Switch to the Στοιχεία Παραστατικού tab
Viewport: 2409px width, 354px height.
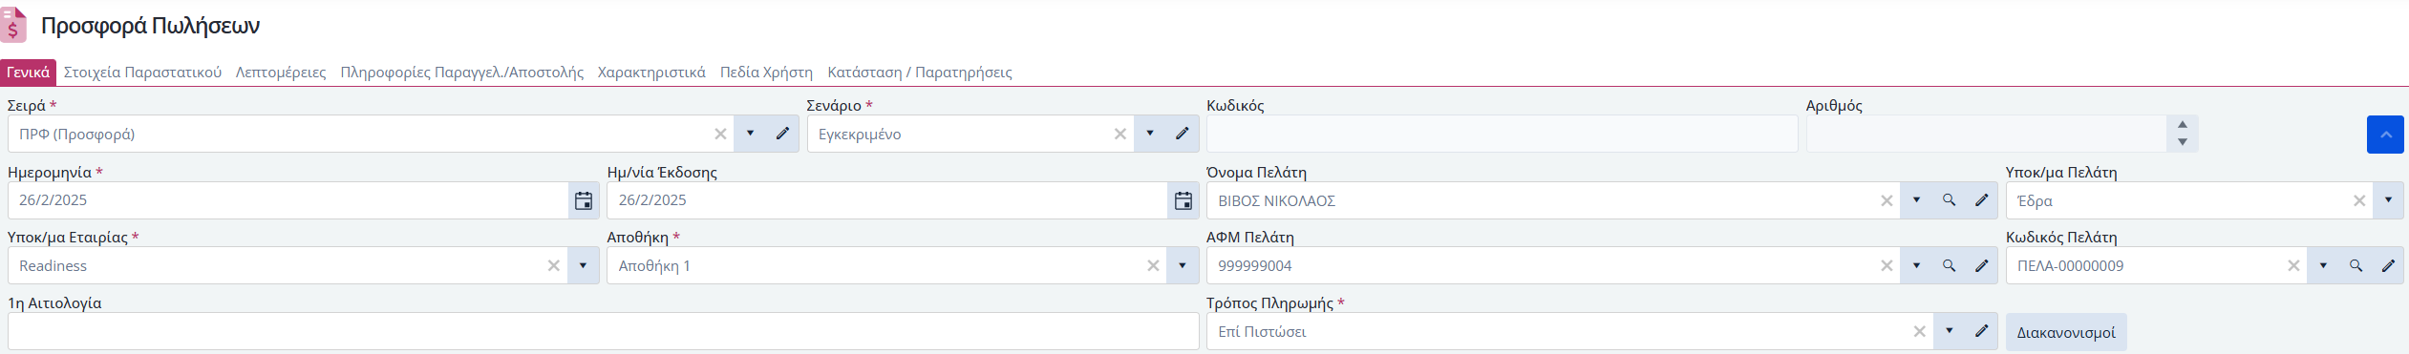[x=142, y=73]
